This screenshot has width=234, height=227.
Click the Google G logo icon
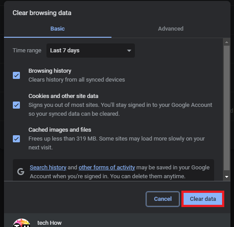[x=21, y=172]
